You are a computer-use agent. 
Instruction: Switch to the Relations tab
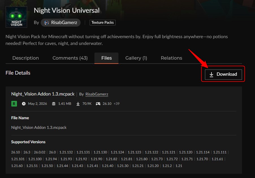coord(171,58)
